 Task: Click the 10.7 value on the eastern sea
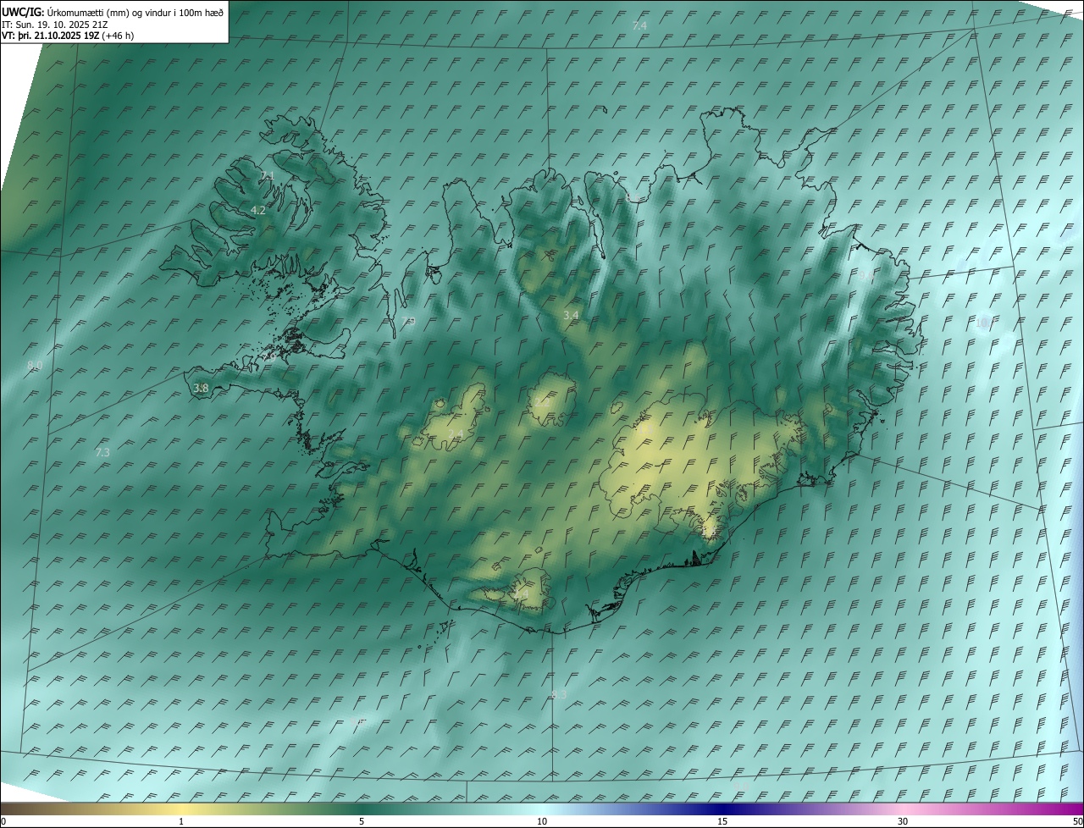[x=984, y=323]
